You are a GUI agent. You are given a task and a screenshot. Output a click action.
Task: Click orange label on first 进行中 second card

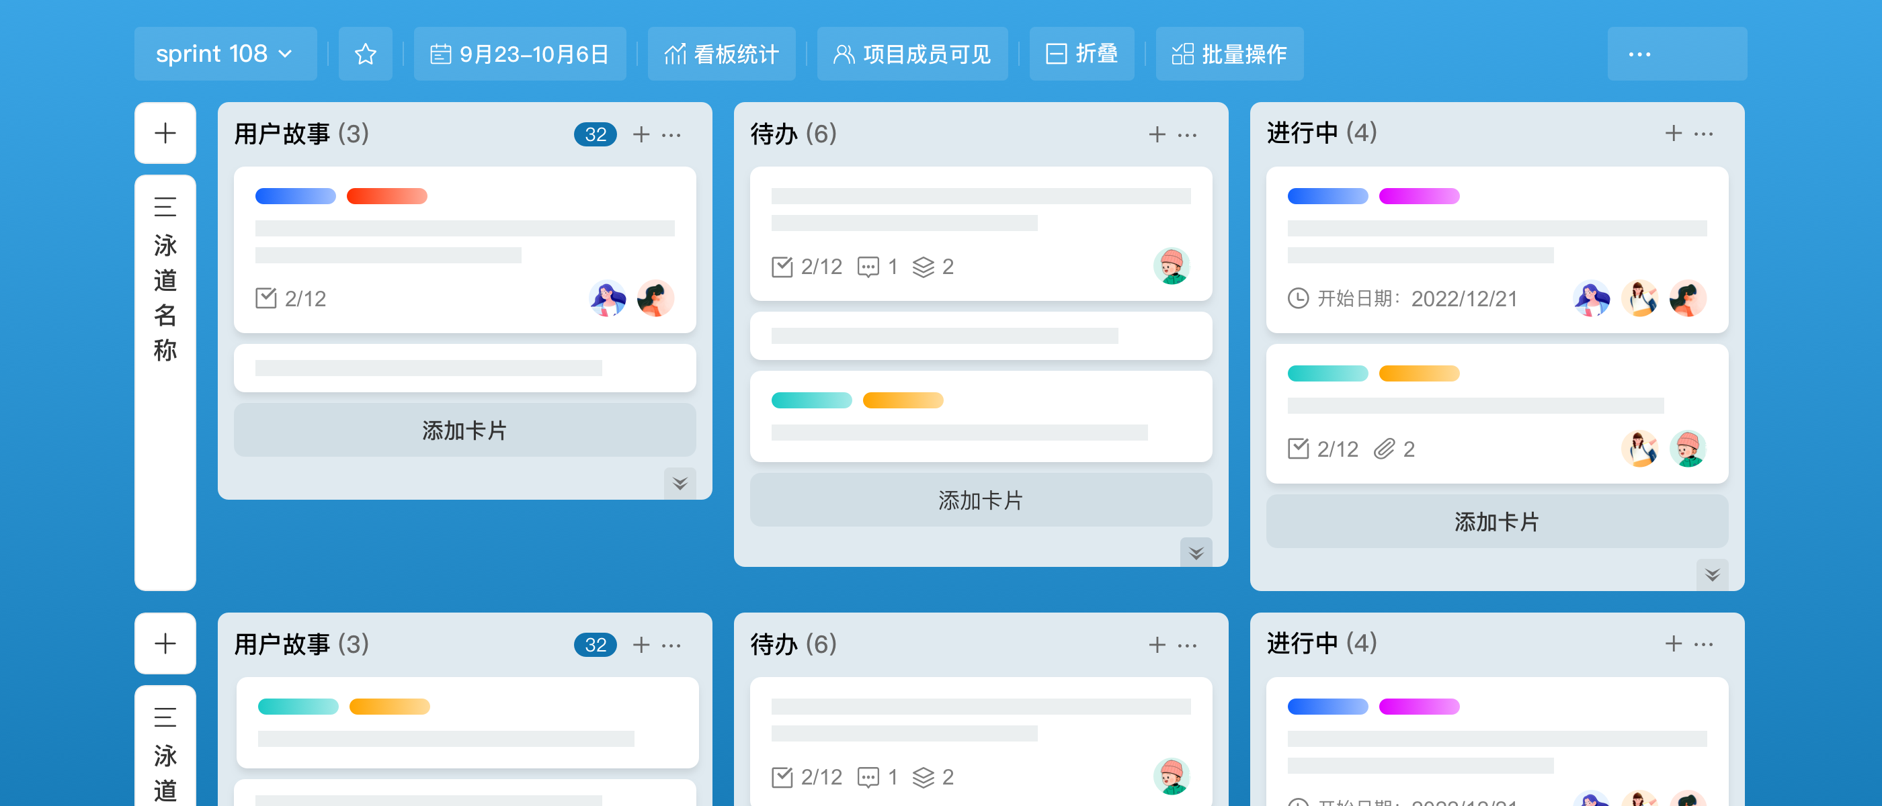pyautogui.click(x=1419, y=373)
